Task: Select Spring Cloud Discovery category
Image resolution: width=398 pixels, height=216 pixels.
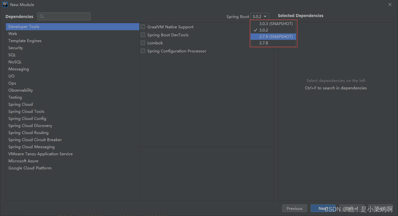Action: 72,126
